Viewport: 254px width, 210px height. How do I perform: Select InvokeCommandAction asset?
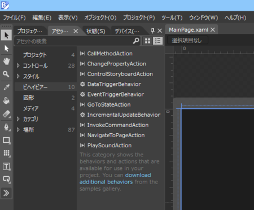click(x=115, y=125)
